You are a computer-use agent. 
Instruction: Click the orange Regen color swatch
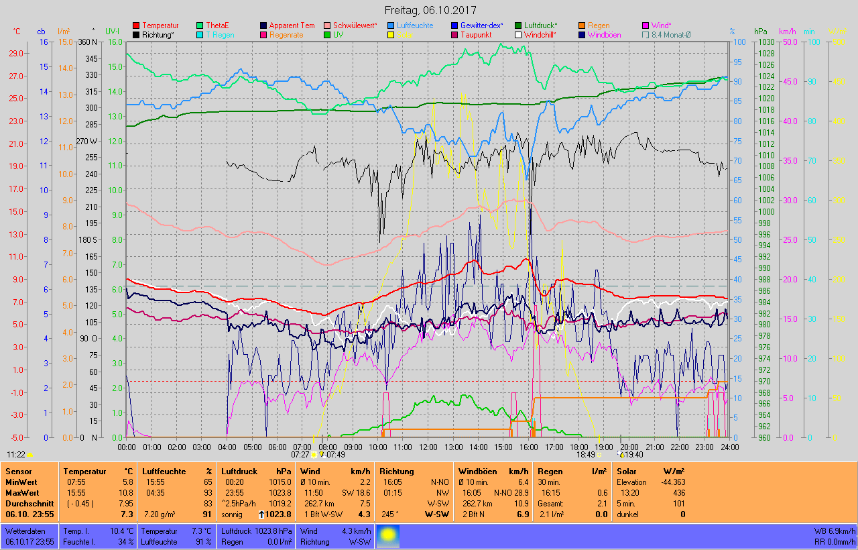pos(582,25)
